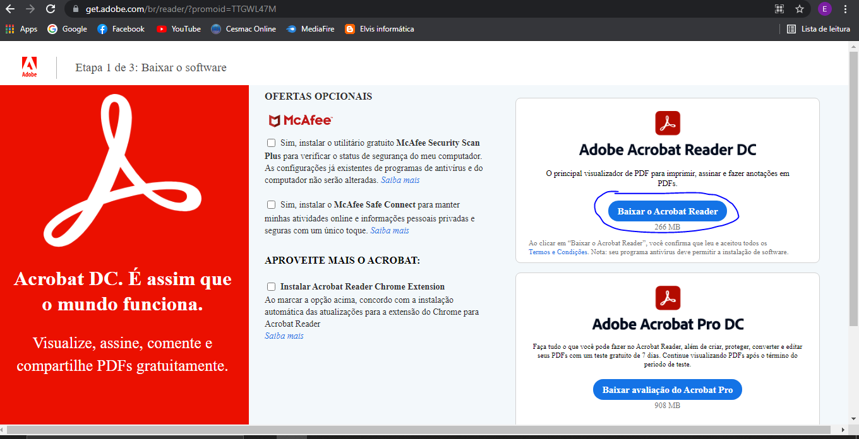Open Lista de leitura reading list
The height and width of the screenshot is (439, 859).
coord(819,29)
